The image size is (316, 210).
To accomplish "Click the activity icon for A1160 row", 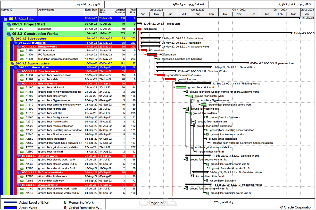I will (x=22, y=75).
